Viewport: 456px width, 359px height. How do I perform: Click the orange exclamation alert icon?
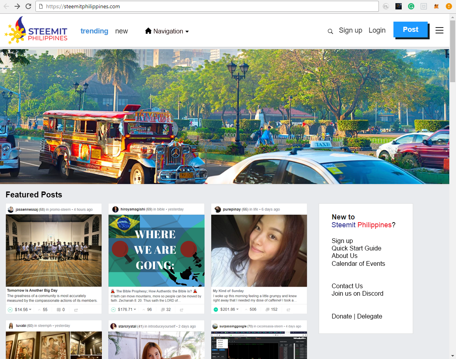(449, 6)
